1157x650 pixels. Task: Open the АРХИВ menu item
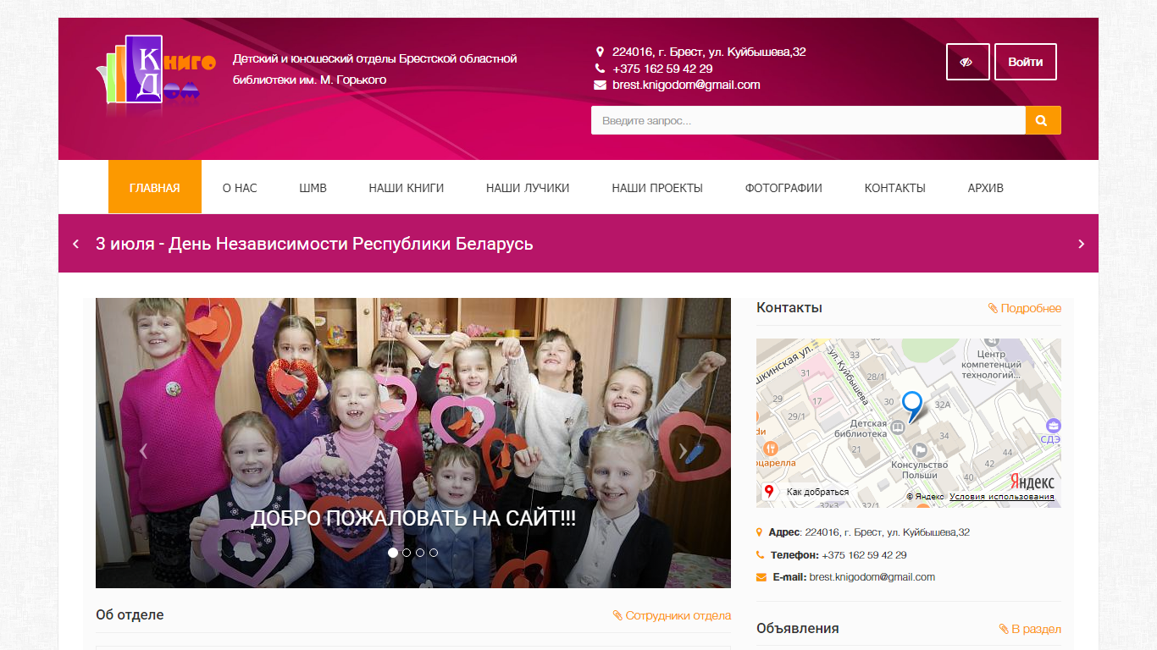[x=986, y=188]
